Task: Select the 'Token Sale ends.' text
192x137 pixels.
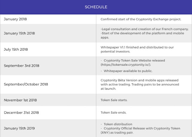Action: pyautogui.click(x=113, y=112)
